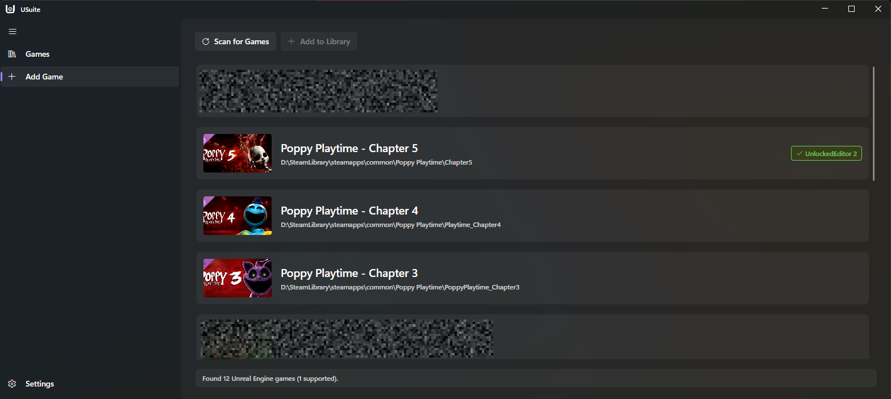Click the game list vertical scrollbar
This screenshot has height=399, width=891.
(x=874, y=124)
